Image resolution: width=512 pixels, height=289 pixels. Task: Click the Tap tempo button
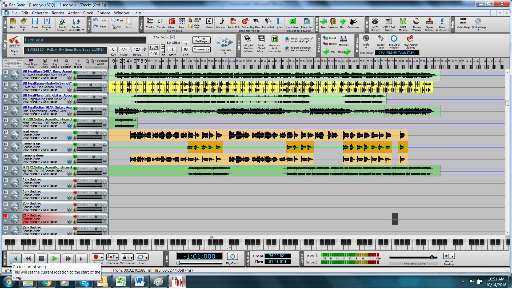[163, 49]
